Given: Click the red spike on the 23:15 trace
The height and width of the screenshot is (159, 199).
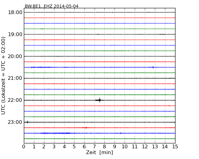Looking at the screenshot, I should pos(86,128).
